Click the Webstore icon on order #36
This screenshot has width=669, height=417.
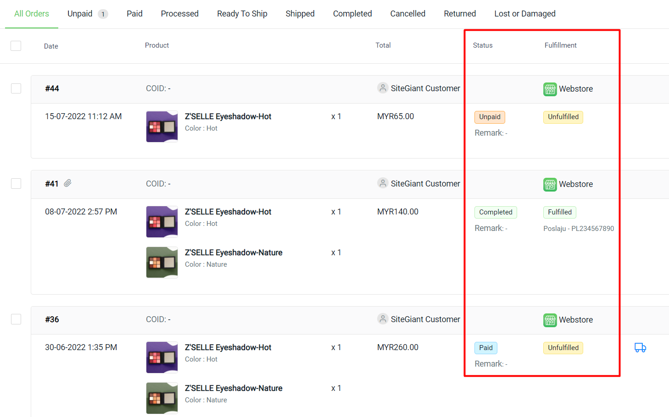click(x=550, y=320)
